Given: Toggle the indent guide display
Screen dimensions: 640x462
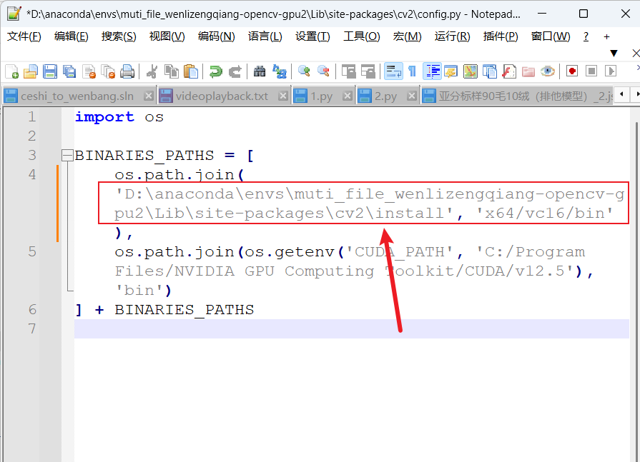Looking at the screenshot, I should [432, 71].
